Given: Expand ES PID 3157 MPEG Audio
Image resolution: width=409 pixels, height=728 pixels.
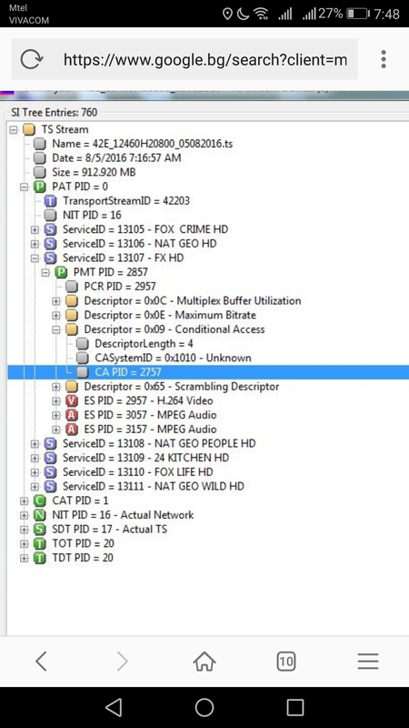Looking at the screenshot, I should point(56,430).
